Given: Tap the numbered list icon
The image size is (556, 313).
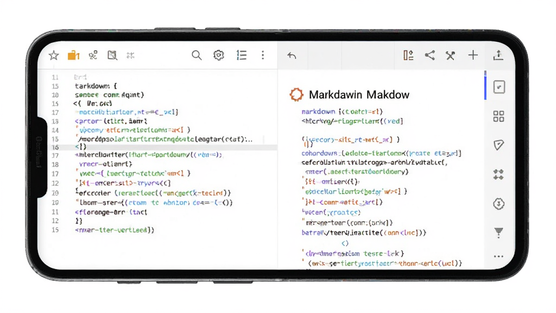Looking at the screenshot, I should [x=242, y=55].
